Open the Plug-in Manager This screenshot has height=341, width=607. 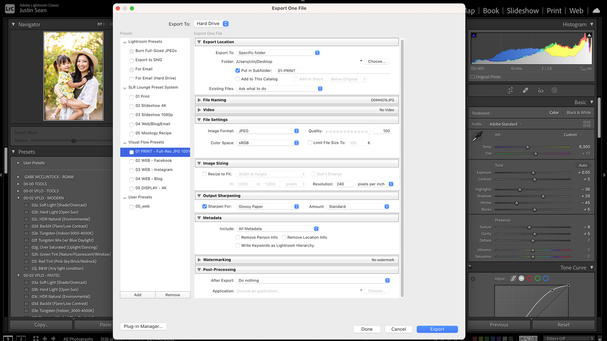pos(143,326)
